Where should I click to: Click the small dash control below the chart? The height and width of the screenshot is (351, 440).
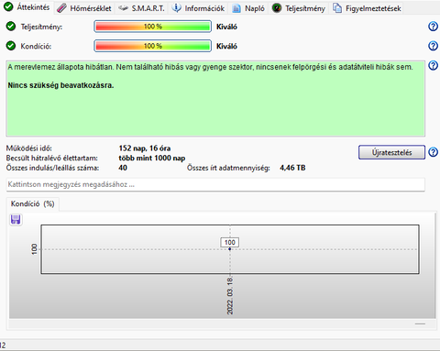click(420, 324)
